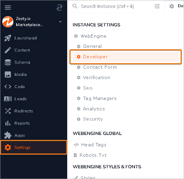Image resolution: width=184 pixels, height=179 pixels.
Task: Click the Content pencil icon
Action: 8,50
